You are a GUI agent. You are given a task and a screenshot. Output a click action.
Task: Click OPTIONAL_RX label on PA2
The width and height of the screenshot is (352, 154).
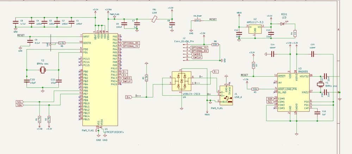coord(131,43)
